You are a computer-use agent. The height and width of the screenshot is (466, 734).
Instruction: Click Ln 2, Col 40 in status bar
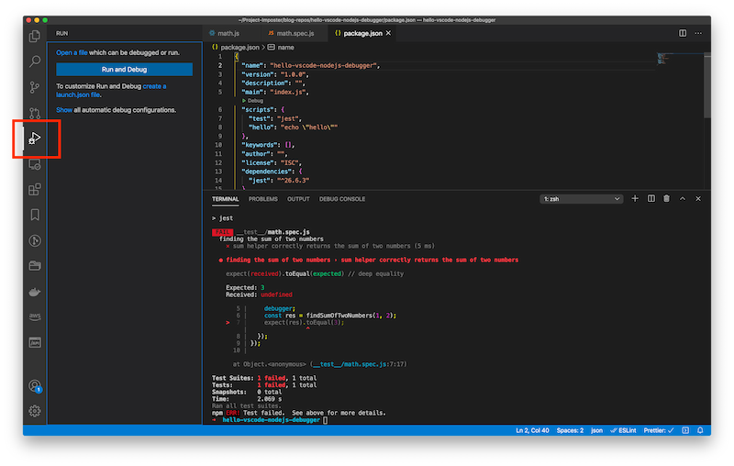tap(532, 430)
